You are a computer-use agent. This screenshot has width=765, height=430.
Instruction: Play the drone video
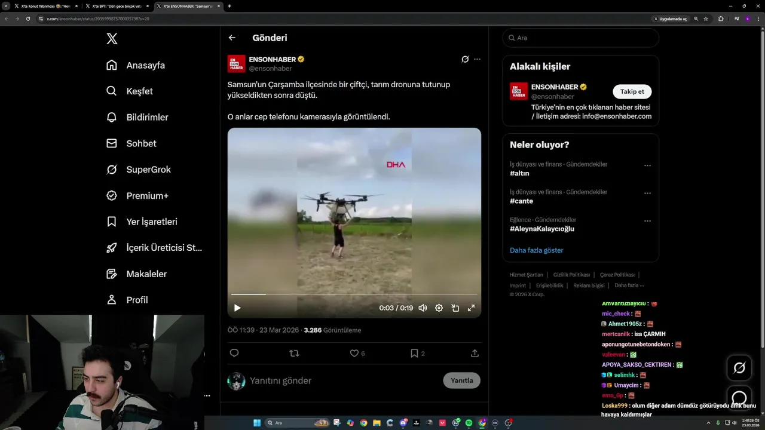(237, 308)
